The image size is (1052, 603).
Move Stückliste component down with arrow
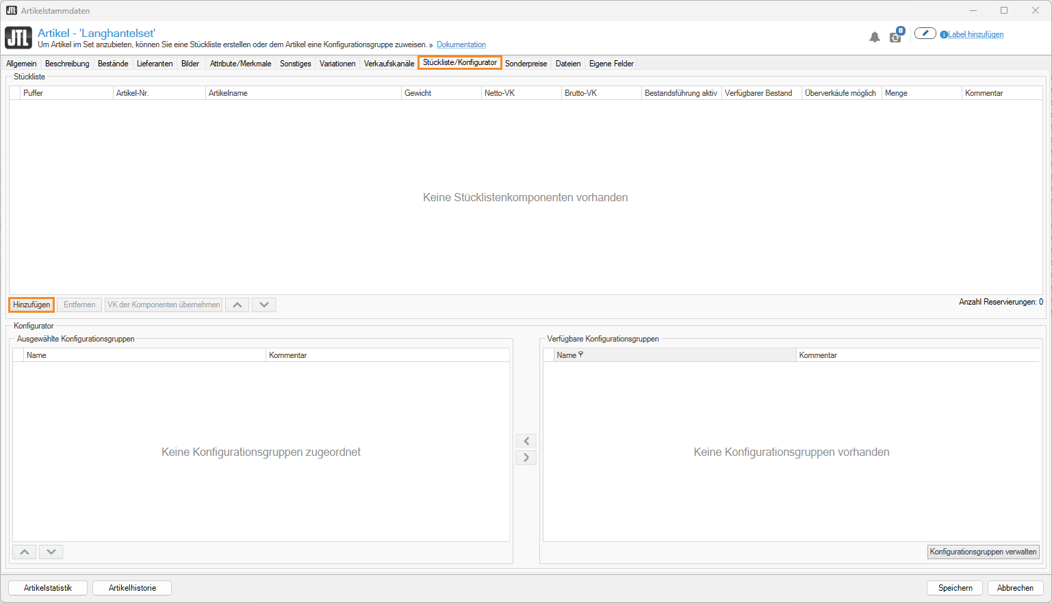pos(264,305)
